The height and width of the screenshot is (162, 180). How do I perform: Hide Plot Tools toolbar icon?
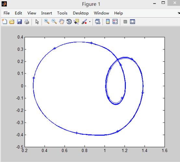coord(125,22)
